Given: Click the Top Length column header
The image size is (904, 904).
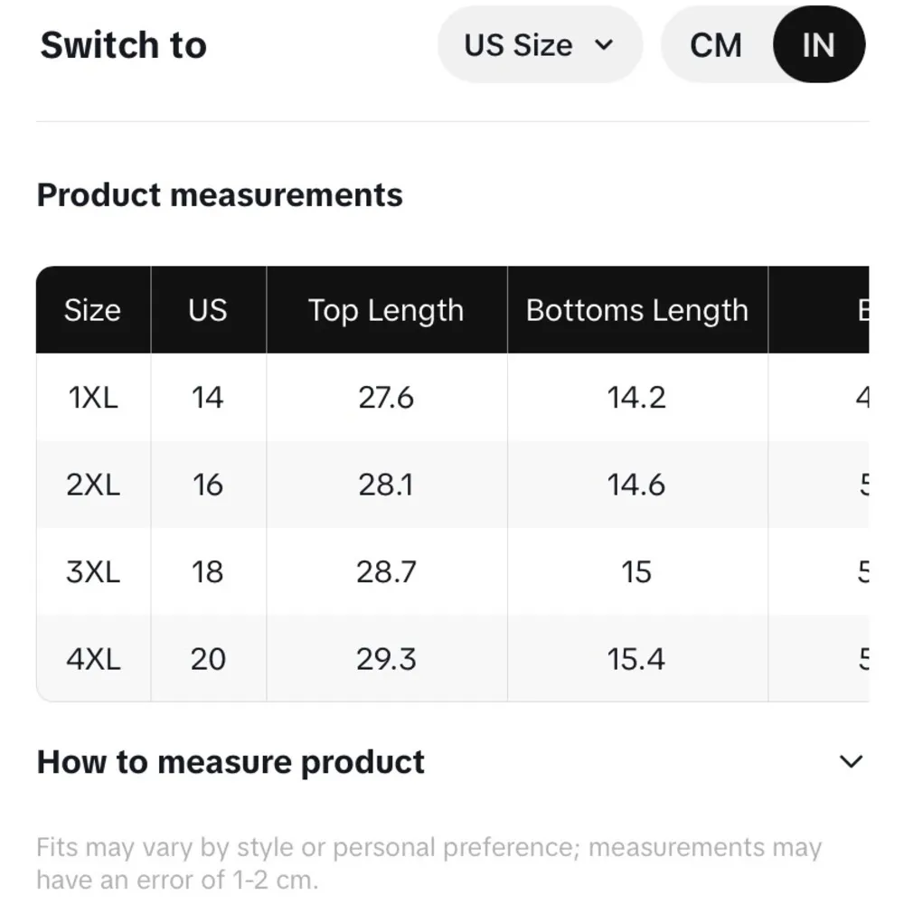Looking at the screenshot, I should (x=386, y=310).
